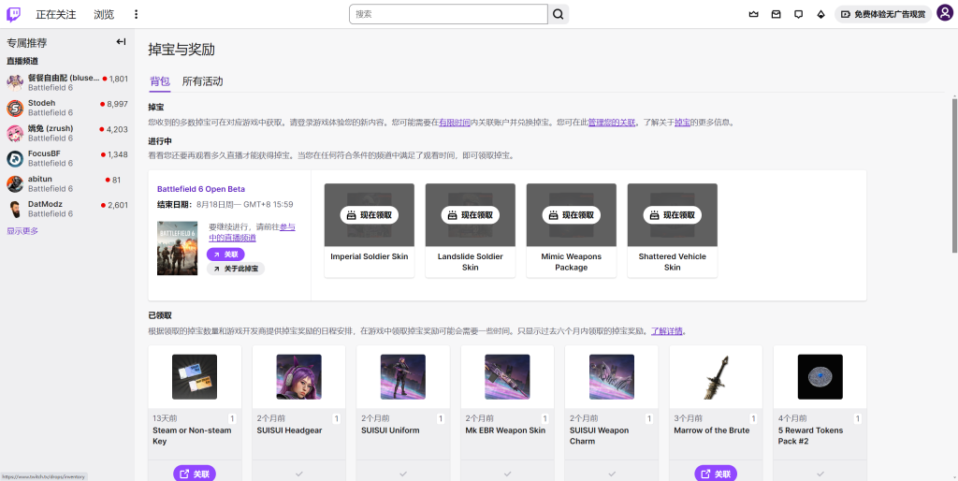Viewport: 958px width, 481px height.
Task: Open 浏览 in top navigation
Action: 104,14
